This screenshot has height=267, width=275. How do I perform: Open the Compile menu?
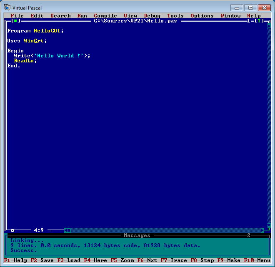(105, 16)
